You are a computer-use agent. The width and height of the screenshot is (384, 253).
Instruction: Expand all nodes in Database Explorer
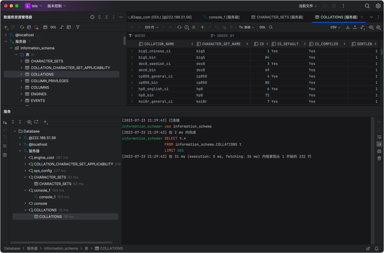(99, 17)
